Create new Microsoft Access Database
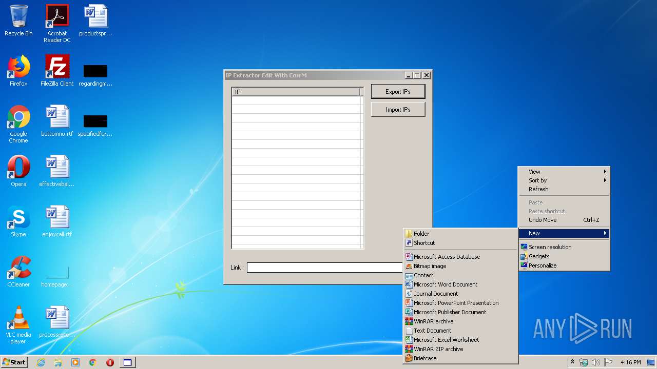Screen dimensions: 657x369 460,257
